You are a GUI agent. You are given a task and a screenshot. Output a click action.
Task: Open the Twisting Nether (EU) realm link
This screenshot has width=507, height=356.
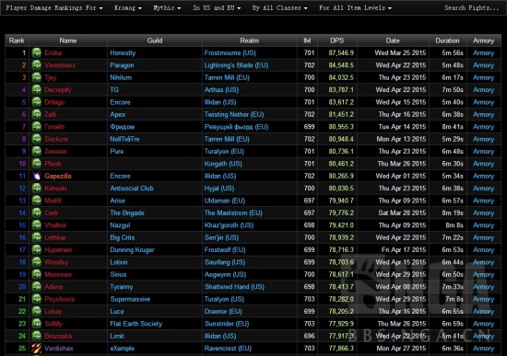[234, 115]
